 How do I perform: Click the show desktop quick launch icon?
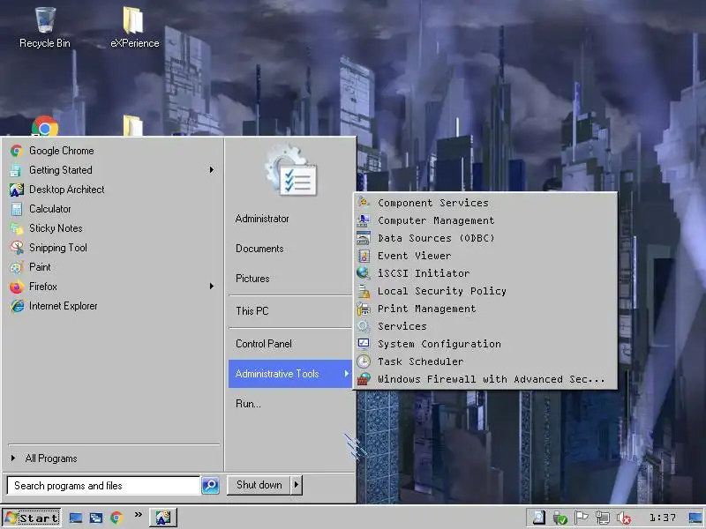tap(76, 518)
